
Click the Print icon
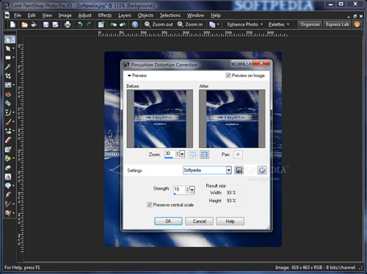[x=68, y=24]
